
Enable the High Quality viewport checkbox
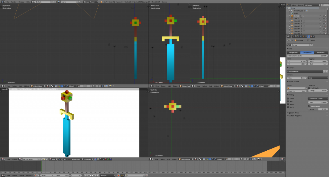pos(309,88)
